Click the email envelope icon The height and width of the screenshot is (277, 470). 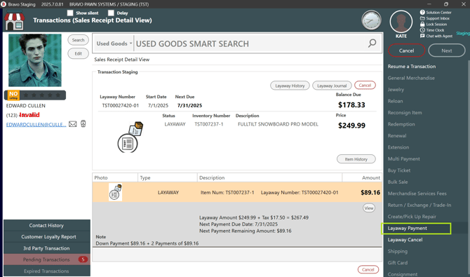tap(72, 124)
